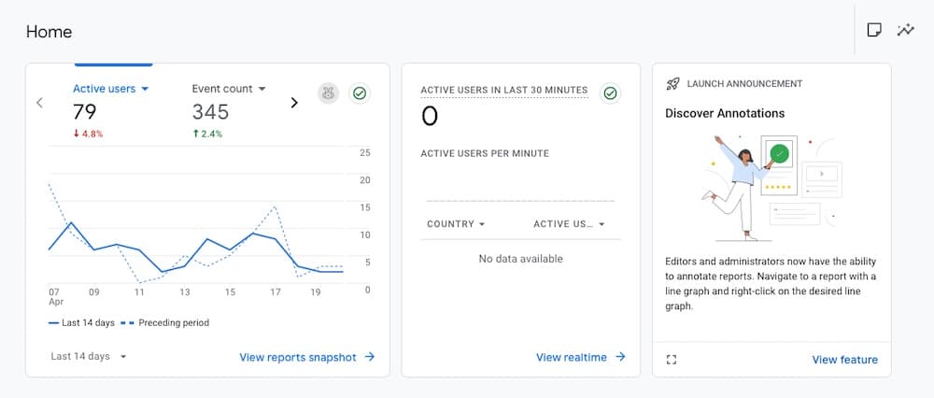Image resolution: width=934 pixels, height=398 pixels.
Task: Open the notes icon in top right
Action: pos(874,30)
